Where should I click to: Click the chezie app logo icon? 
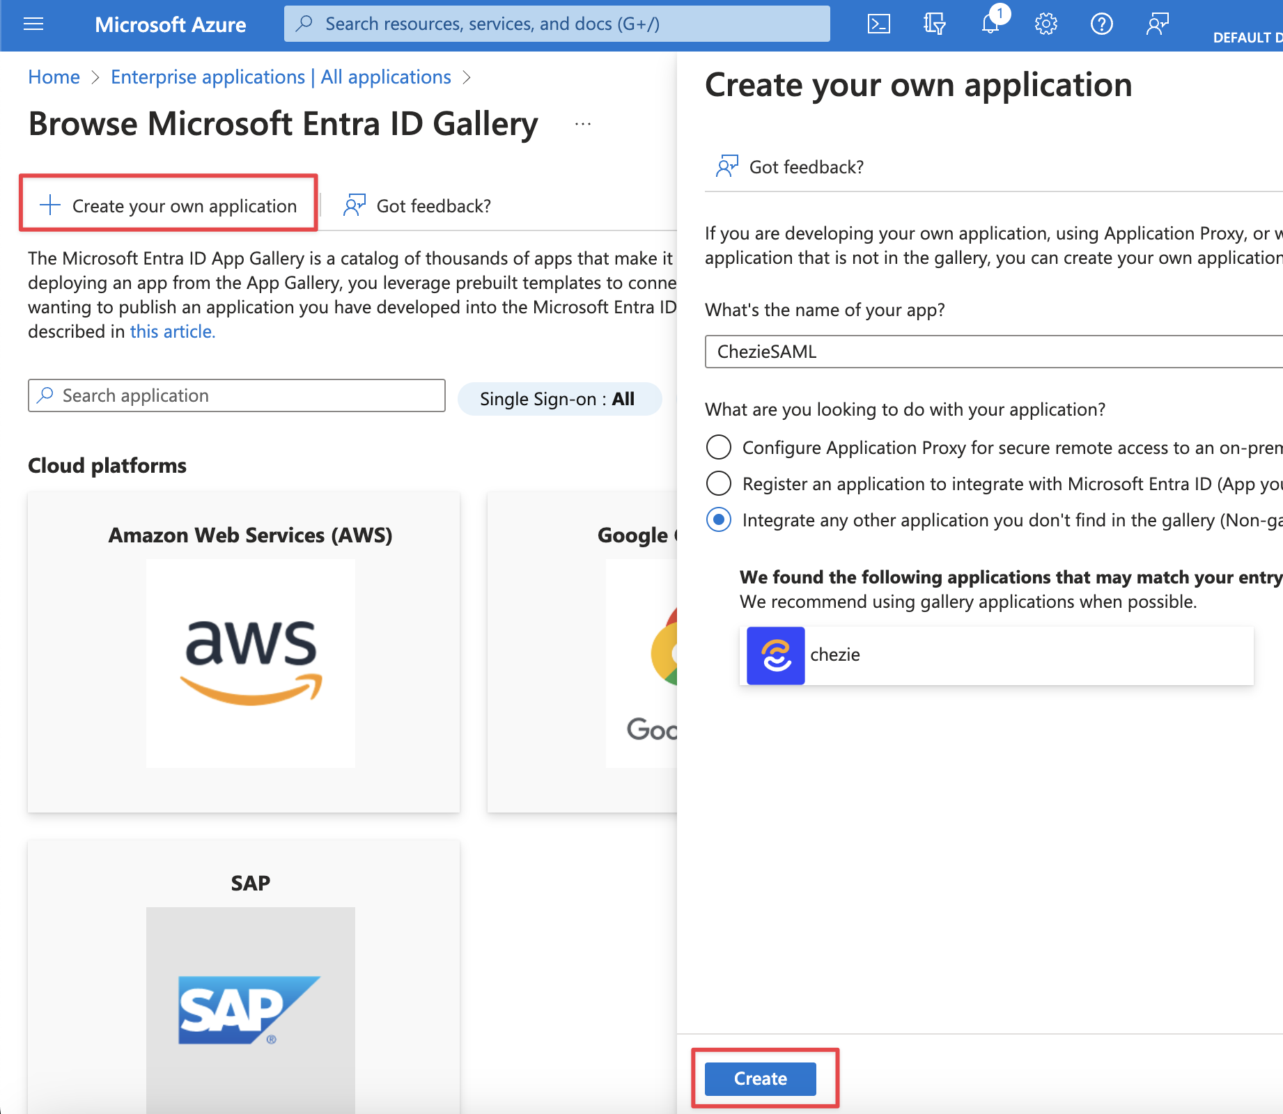tap(775, 655)
